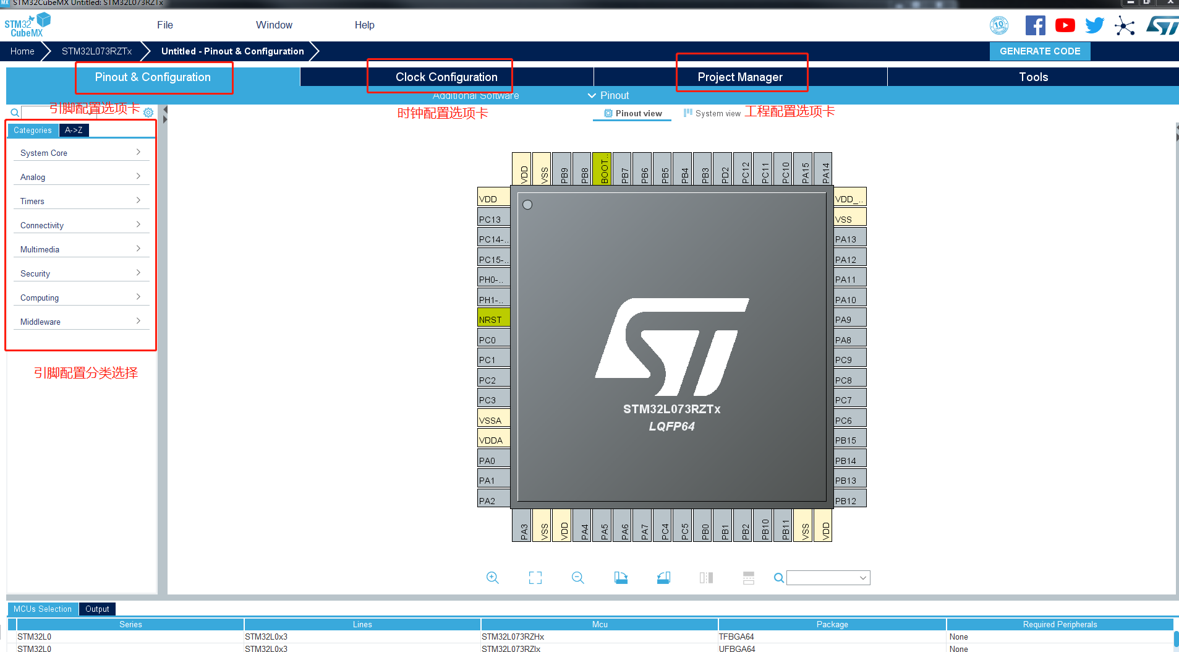Switch to System view
1179x652 pixels.
pyautogui.click(x=712, y=113)
